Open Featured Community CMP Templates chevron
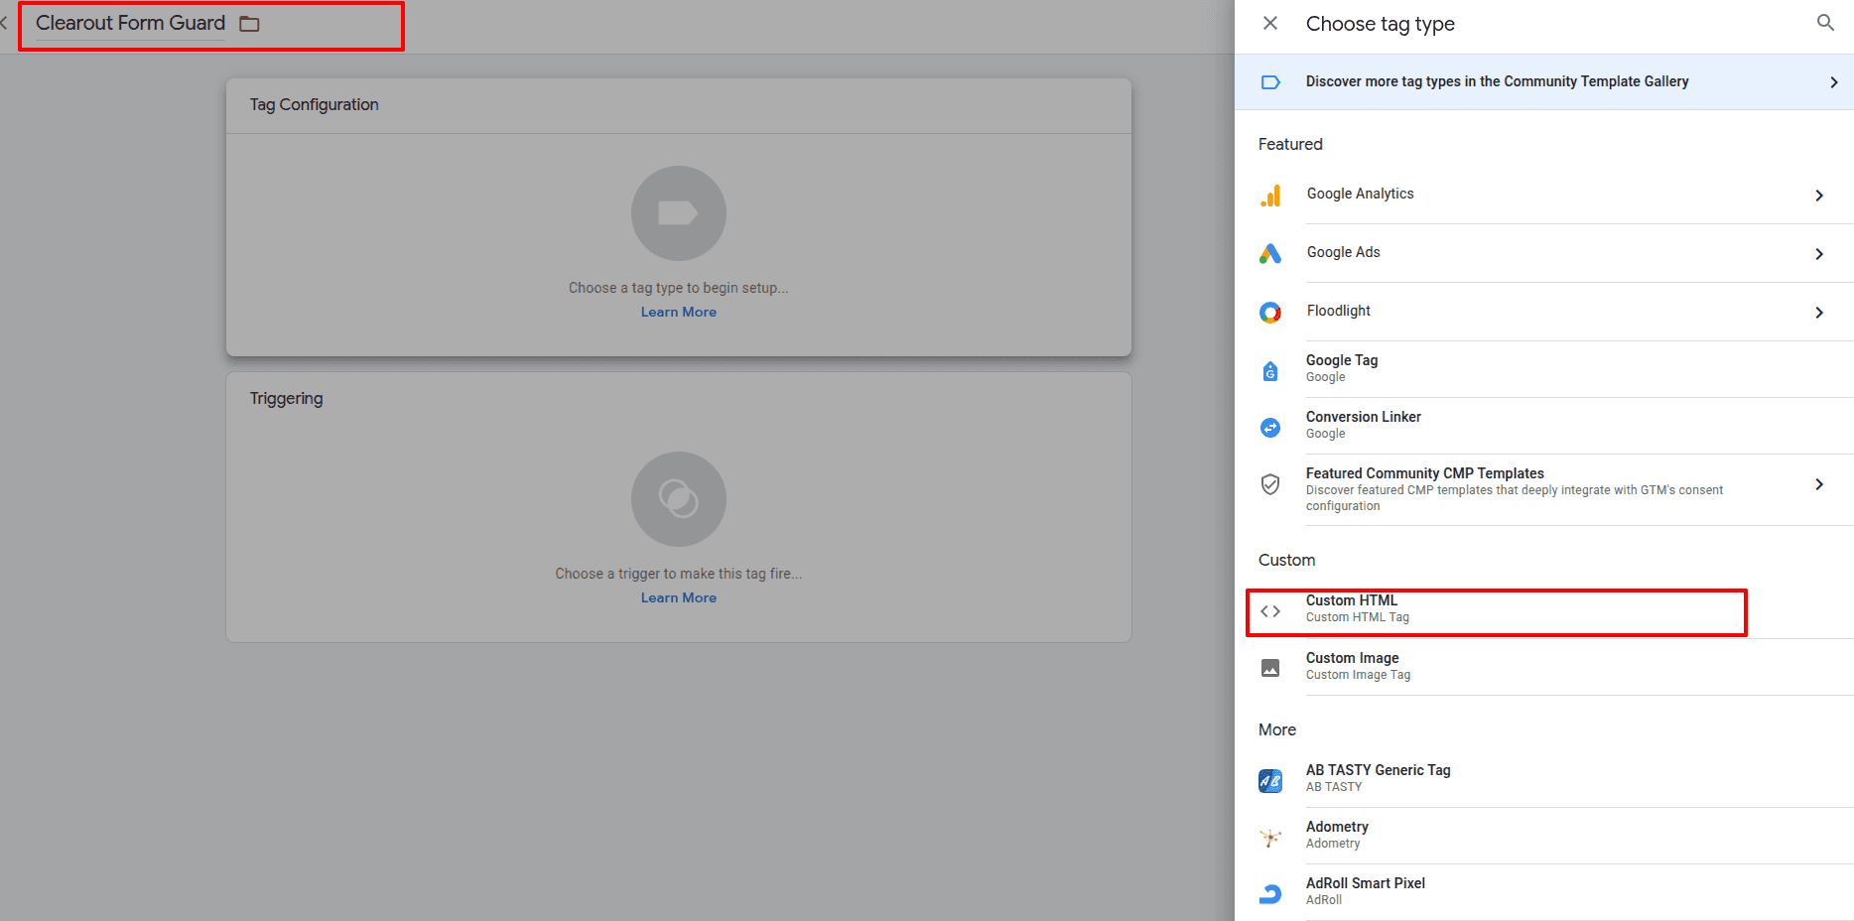The width and height of the screenshot is (1854, 921). click(1819, 484)
